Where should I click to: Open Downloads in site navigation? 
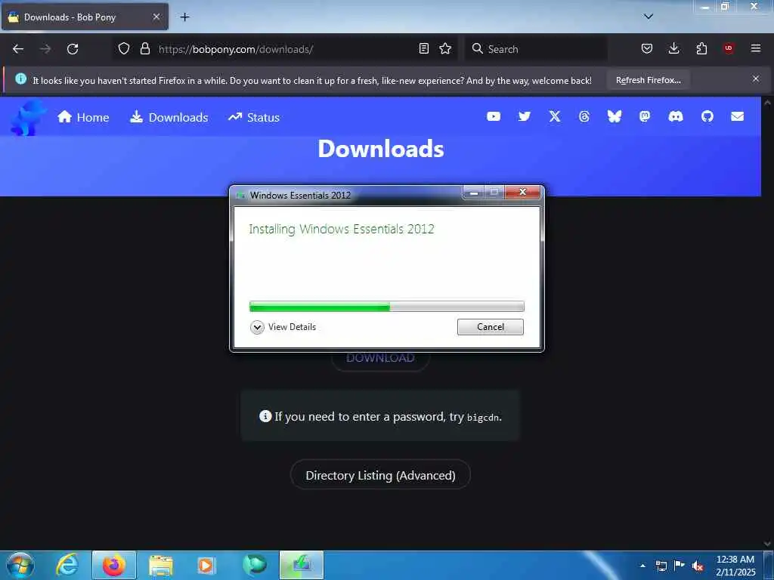click(169, 117)
